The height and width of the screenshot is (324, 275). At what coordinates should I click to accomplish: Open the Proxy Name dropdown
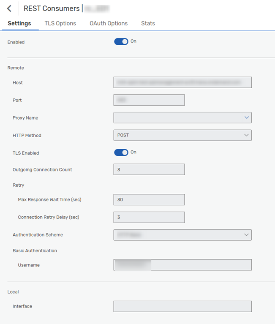click(177, 117)
